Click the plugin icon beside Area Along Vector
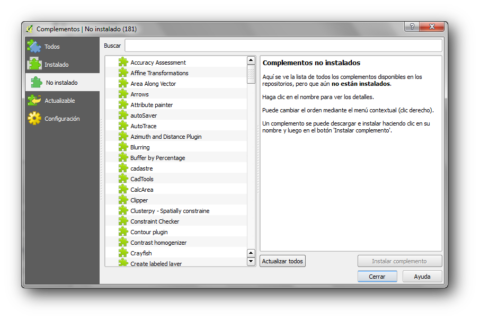The image size is (480, 320). click(123, 83)
